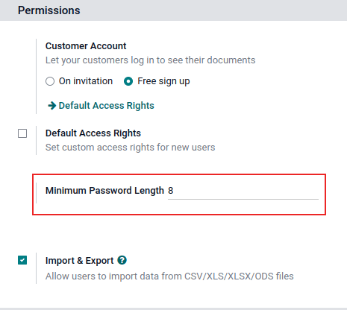Select the On invitation radio button

pyautogui.click(x=50, y=81)
